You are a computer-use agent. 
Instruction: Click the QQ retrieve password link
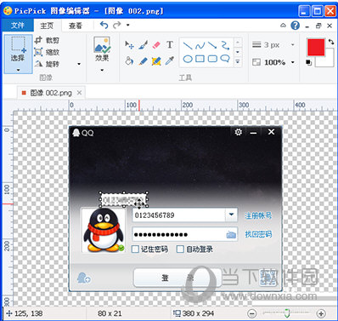[x=258, y=234]
